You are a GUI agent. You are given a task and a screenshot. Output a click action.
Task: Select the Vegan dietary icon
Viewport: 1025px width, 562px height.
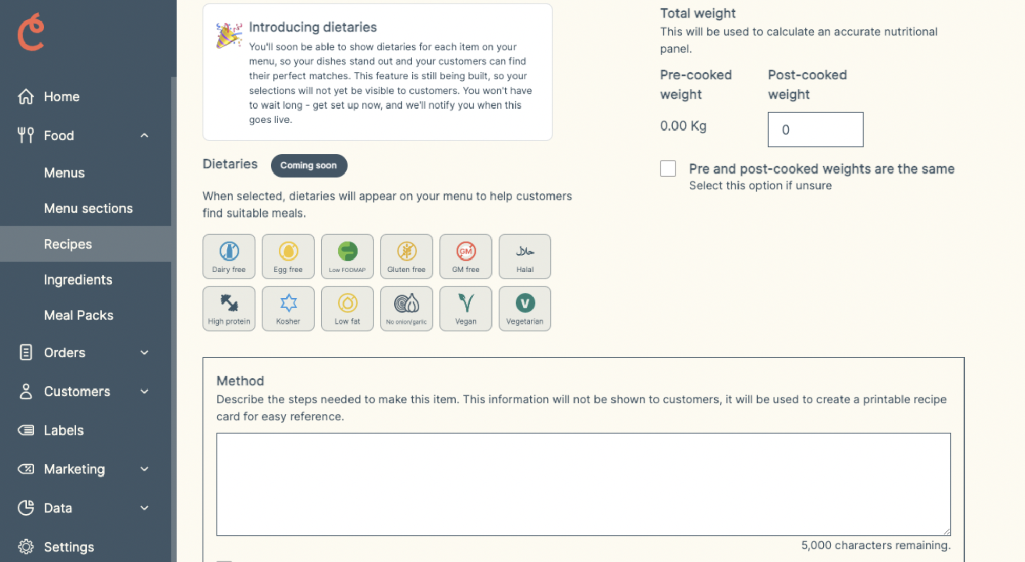(x=464, y=308)
